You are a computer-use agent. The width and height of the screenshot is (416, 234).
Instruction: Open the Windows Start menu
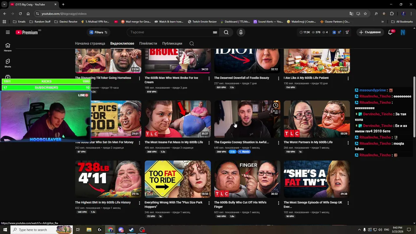pos(6,230)
